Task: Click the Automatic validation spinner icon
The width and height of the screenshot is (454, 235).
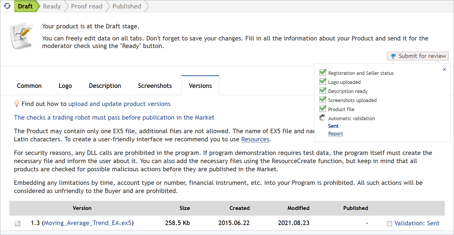Action: click(x=323, y=118)
